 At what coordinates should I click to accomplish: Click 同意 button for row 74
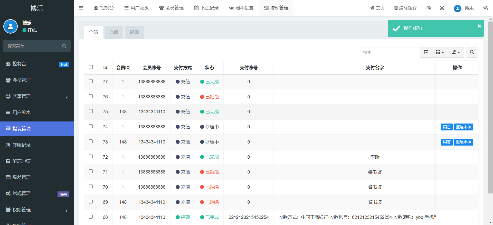[x=447, y=127]
